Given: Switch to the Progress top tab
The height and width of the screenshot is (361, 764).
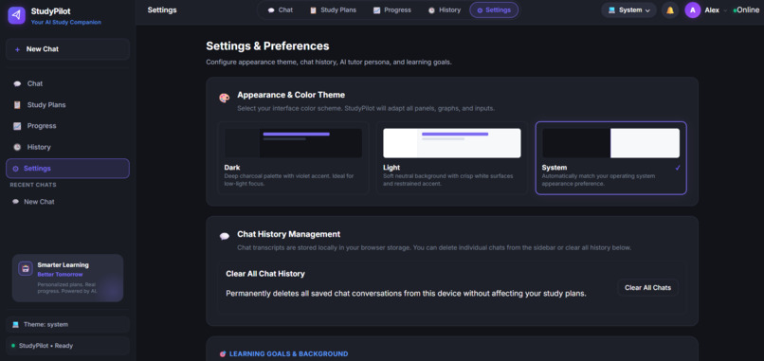Looking at the screenshot, I should (392, 10).
